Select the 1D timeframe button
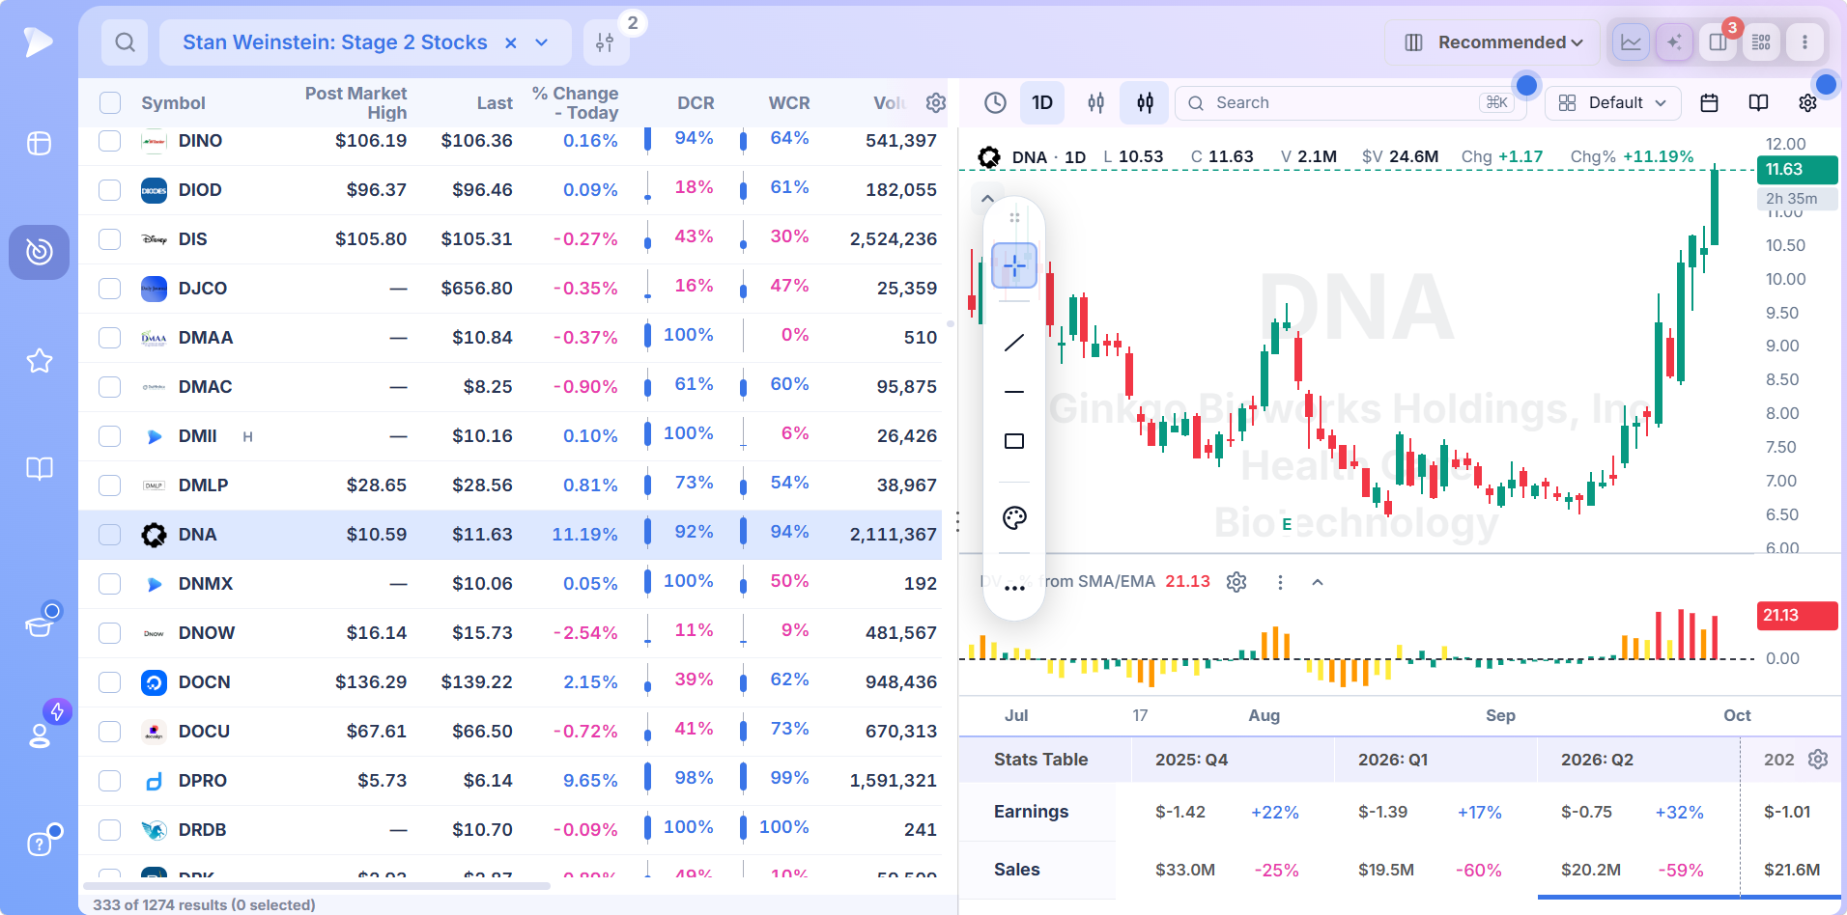 pyautogui.click(x=1042, y=103)
